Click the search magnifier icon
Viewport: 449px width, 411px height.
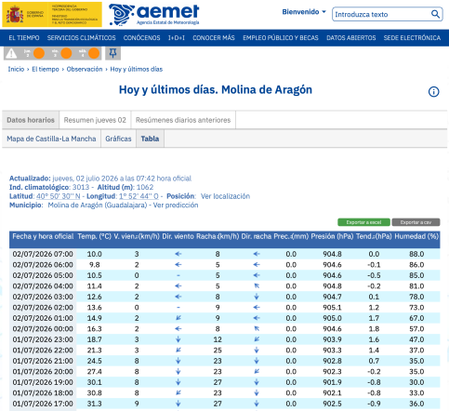click(x=435, y=14)
